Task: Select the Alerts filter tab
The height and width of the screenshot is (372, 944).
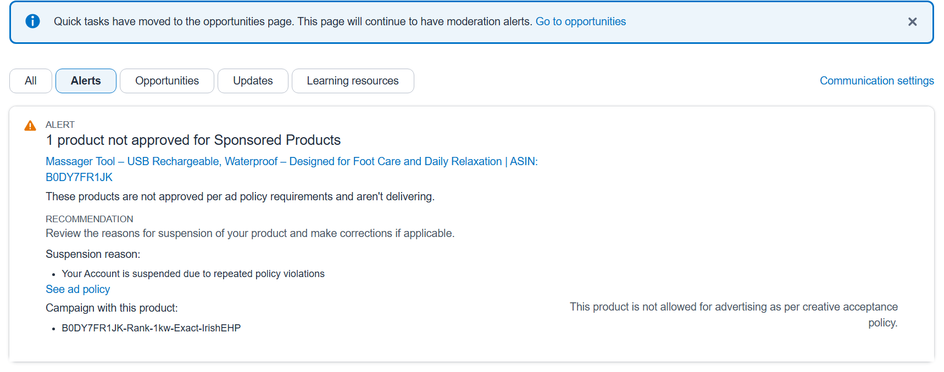Action: (x=86, y=81)
